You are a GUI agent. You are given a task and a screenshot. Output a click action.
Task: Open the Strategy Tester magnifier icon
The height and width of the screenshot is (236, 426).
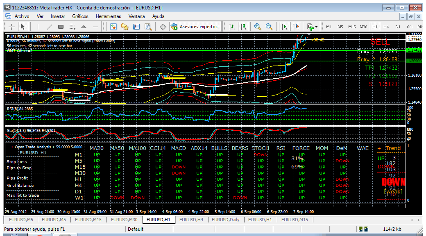[x=148, y=27]
